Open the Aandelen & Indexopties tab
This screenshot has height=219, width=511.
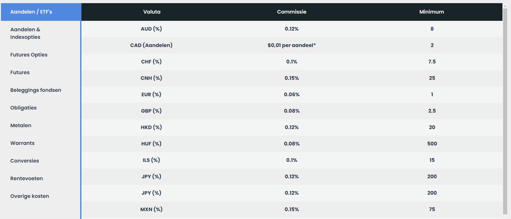[x=25, y=33]
